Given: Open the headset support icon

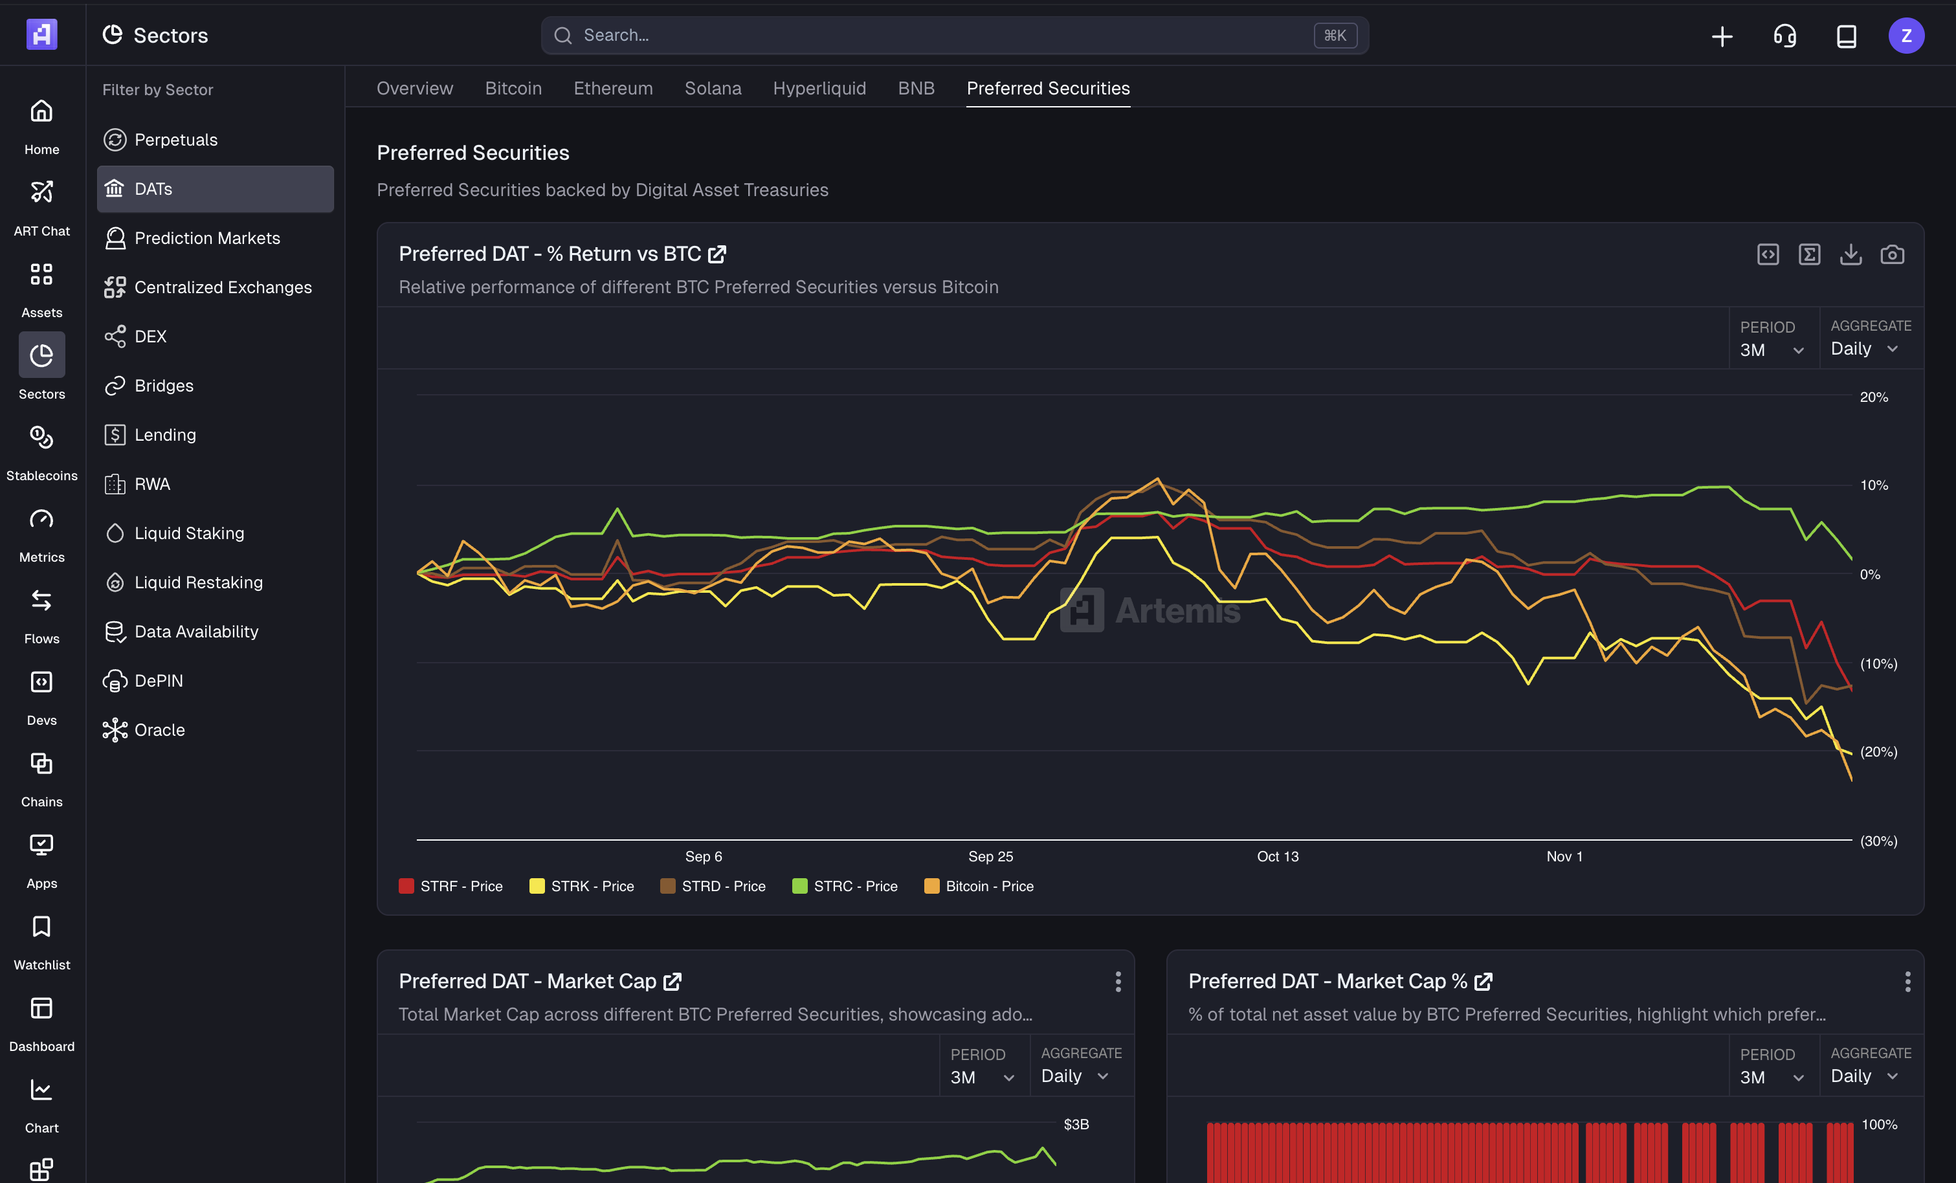Looking at the screenshot, I should (1784, 36).
